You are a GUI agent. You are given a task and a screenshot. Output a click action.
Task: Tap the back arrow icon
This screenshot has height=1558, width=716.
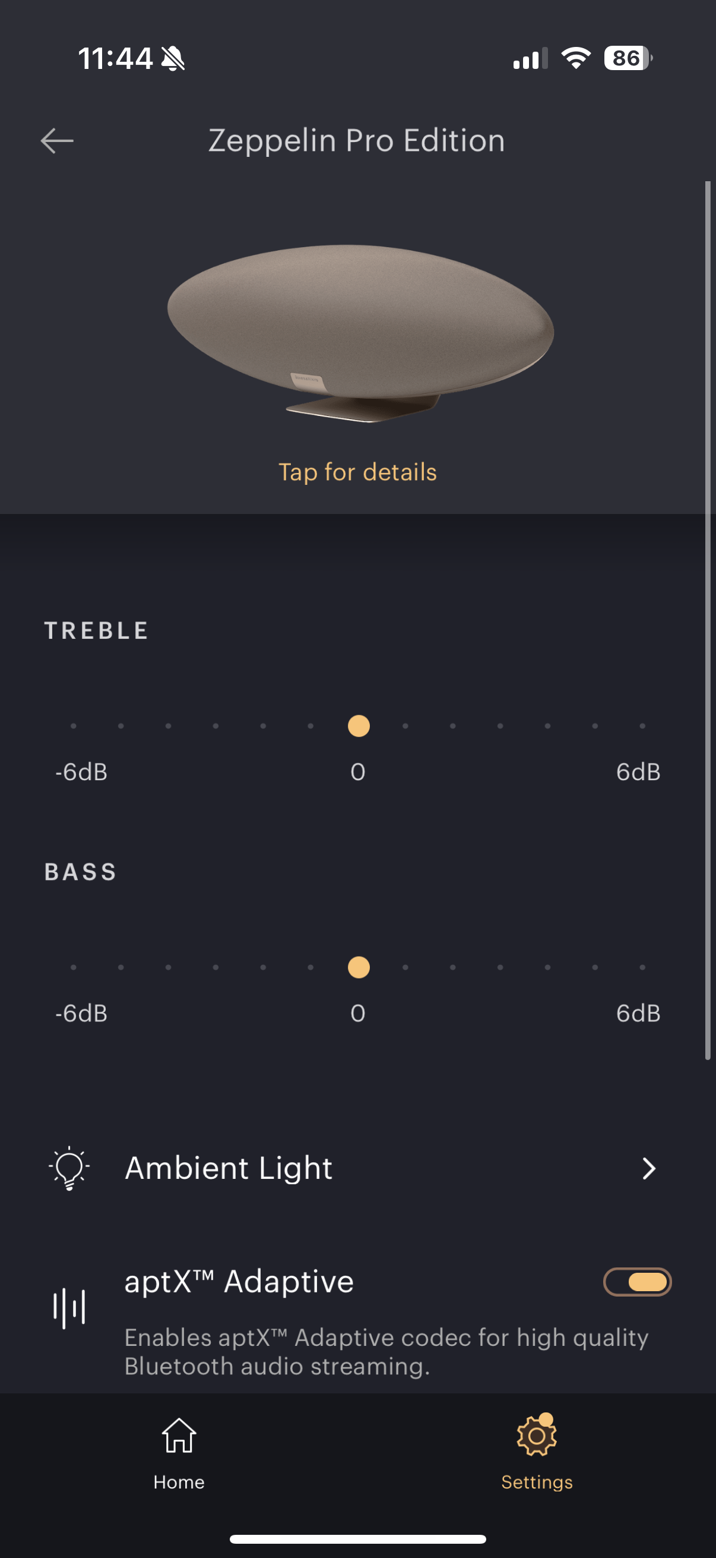click(58, 141)
